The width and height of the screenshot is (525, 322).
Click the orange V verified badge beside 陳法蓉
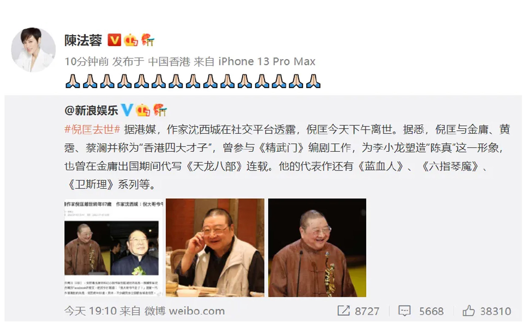pos(115,40)
